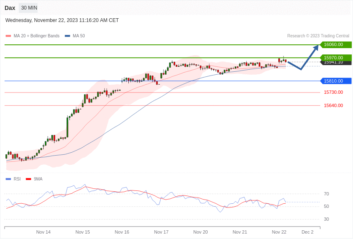Click the Nov 17 date axis label
Viewport: 353px width, 239px height.
click(161, 232)
